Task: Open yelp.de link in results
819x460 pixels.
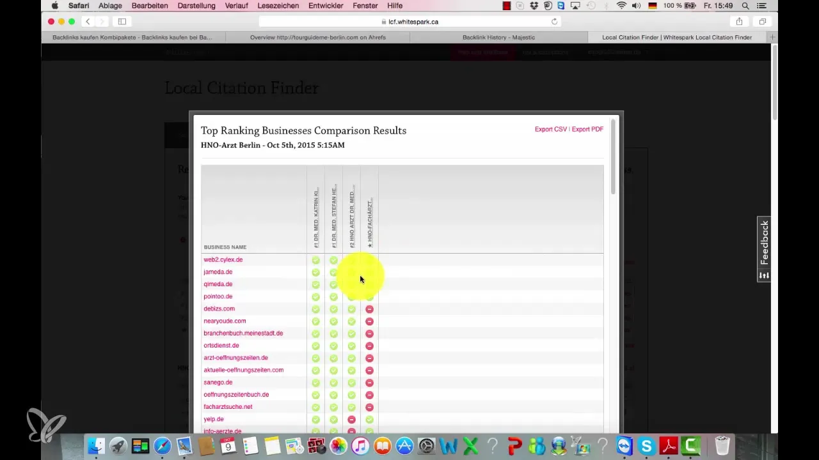Action: 213,419
